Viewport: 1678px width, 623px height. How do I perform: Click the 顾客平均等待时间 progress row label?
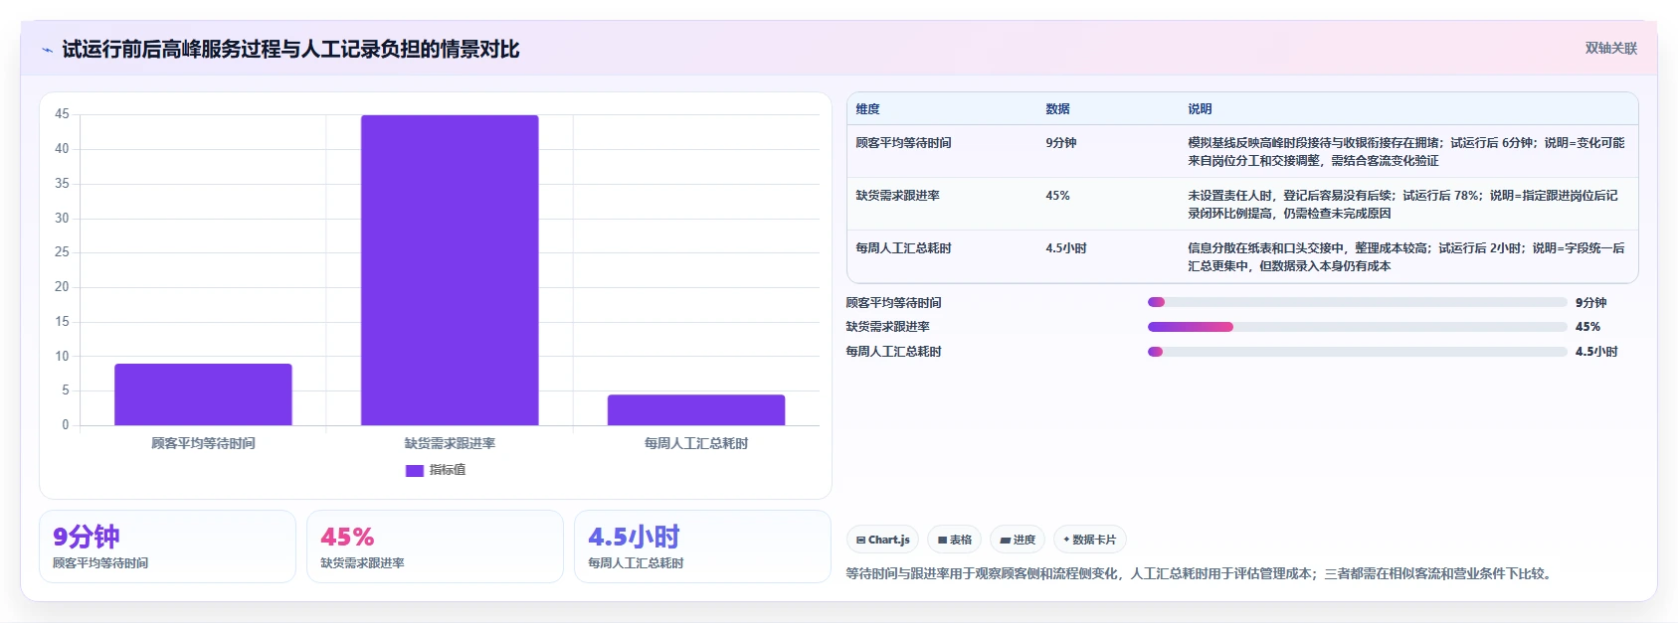[x=893, y=302]
